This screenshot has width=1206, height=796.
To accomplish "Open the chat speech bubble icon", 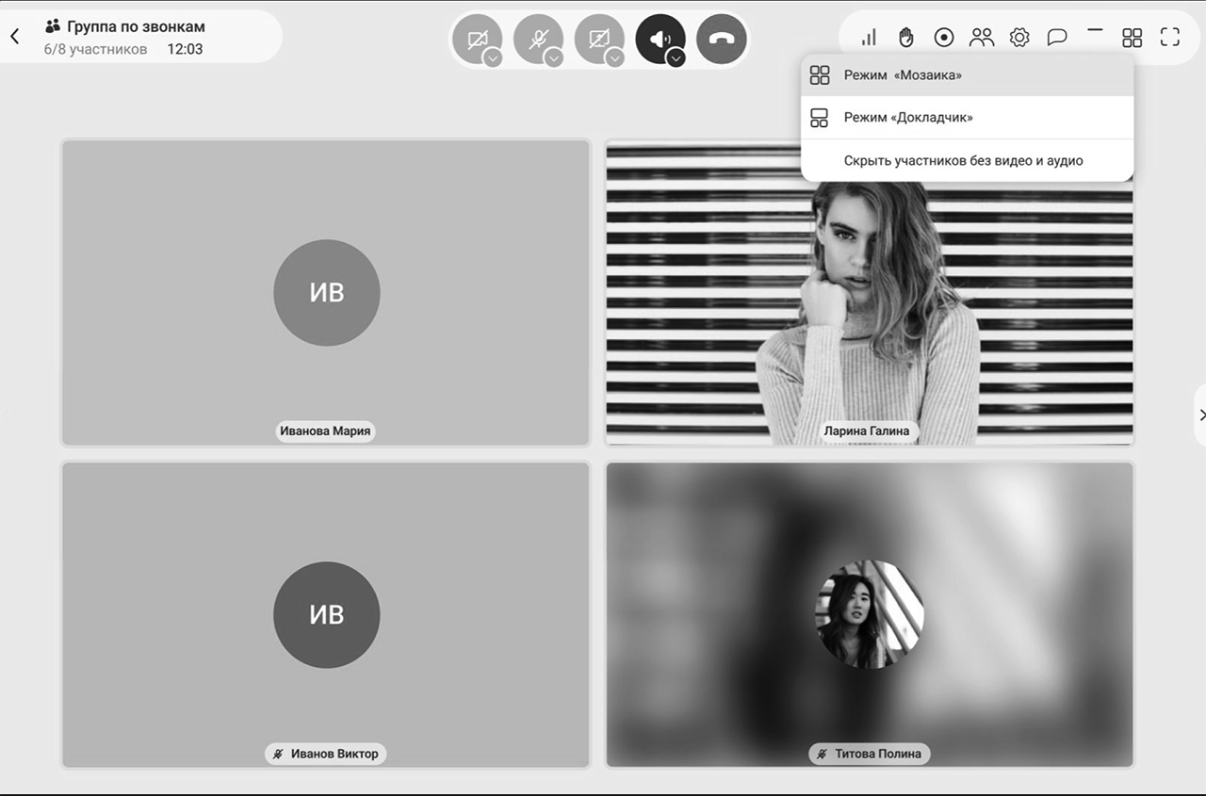I will [1057, 38].
